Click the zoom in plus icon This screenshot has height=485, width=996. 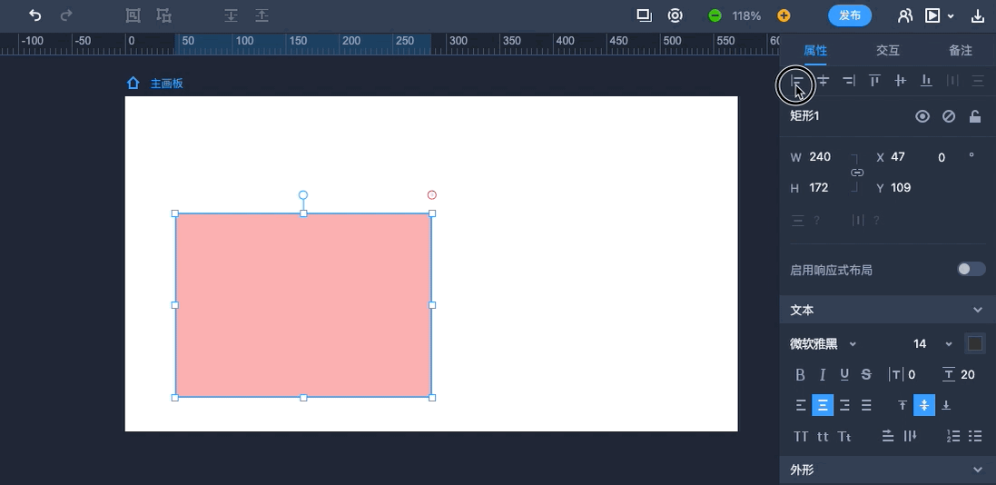click(x=784, y=15)
